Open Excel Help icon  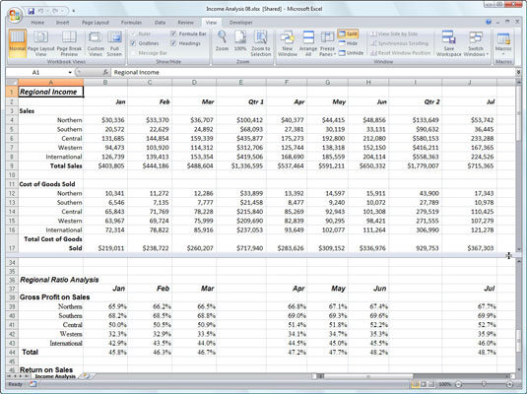489,23
